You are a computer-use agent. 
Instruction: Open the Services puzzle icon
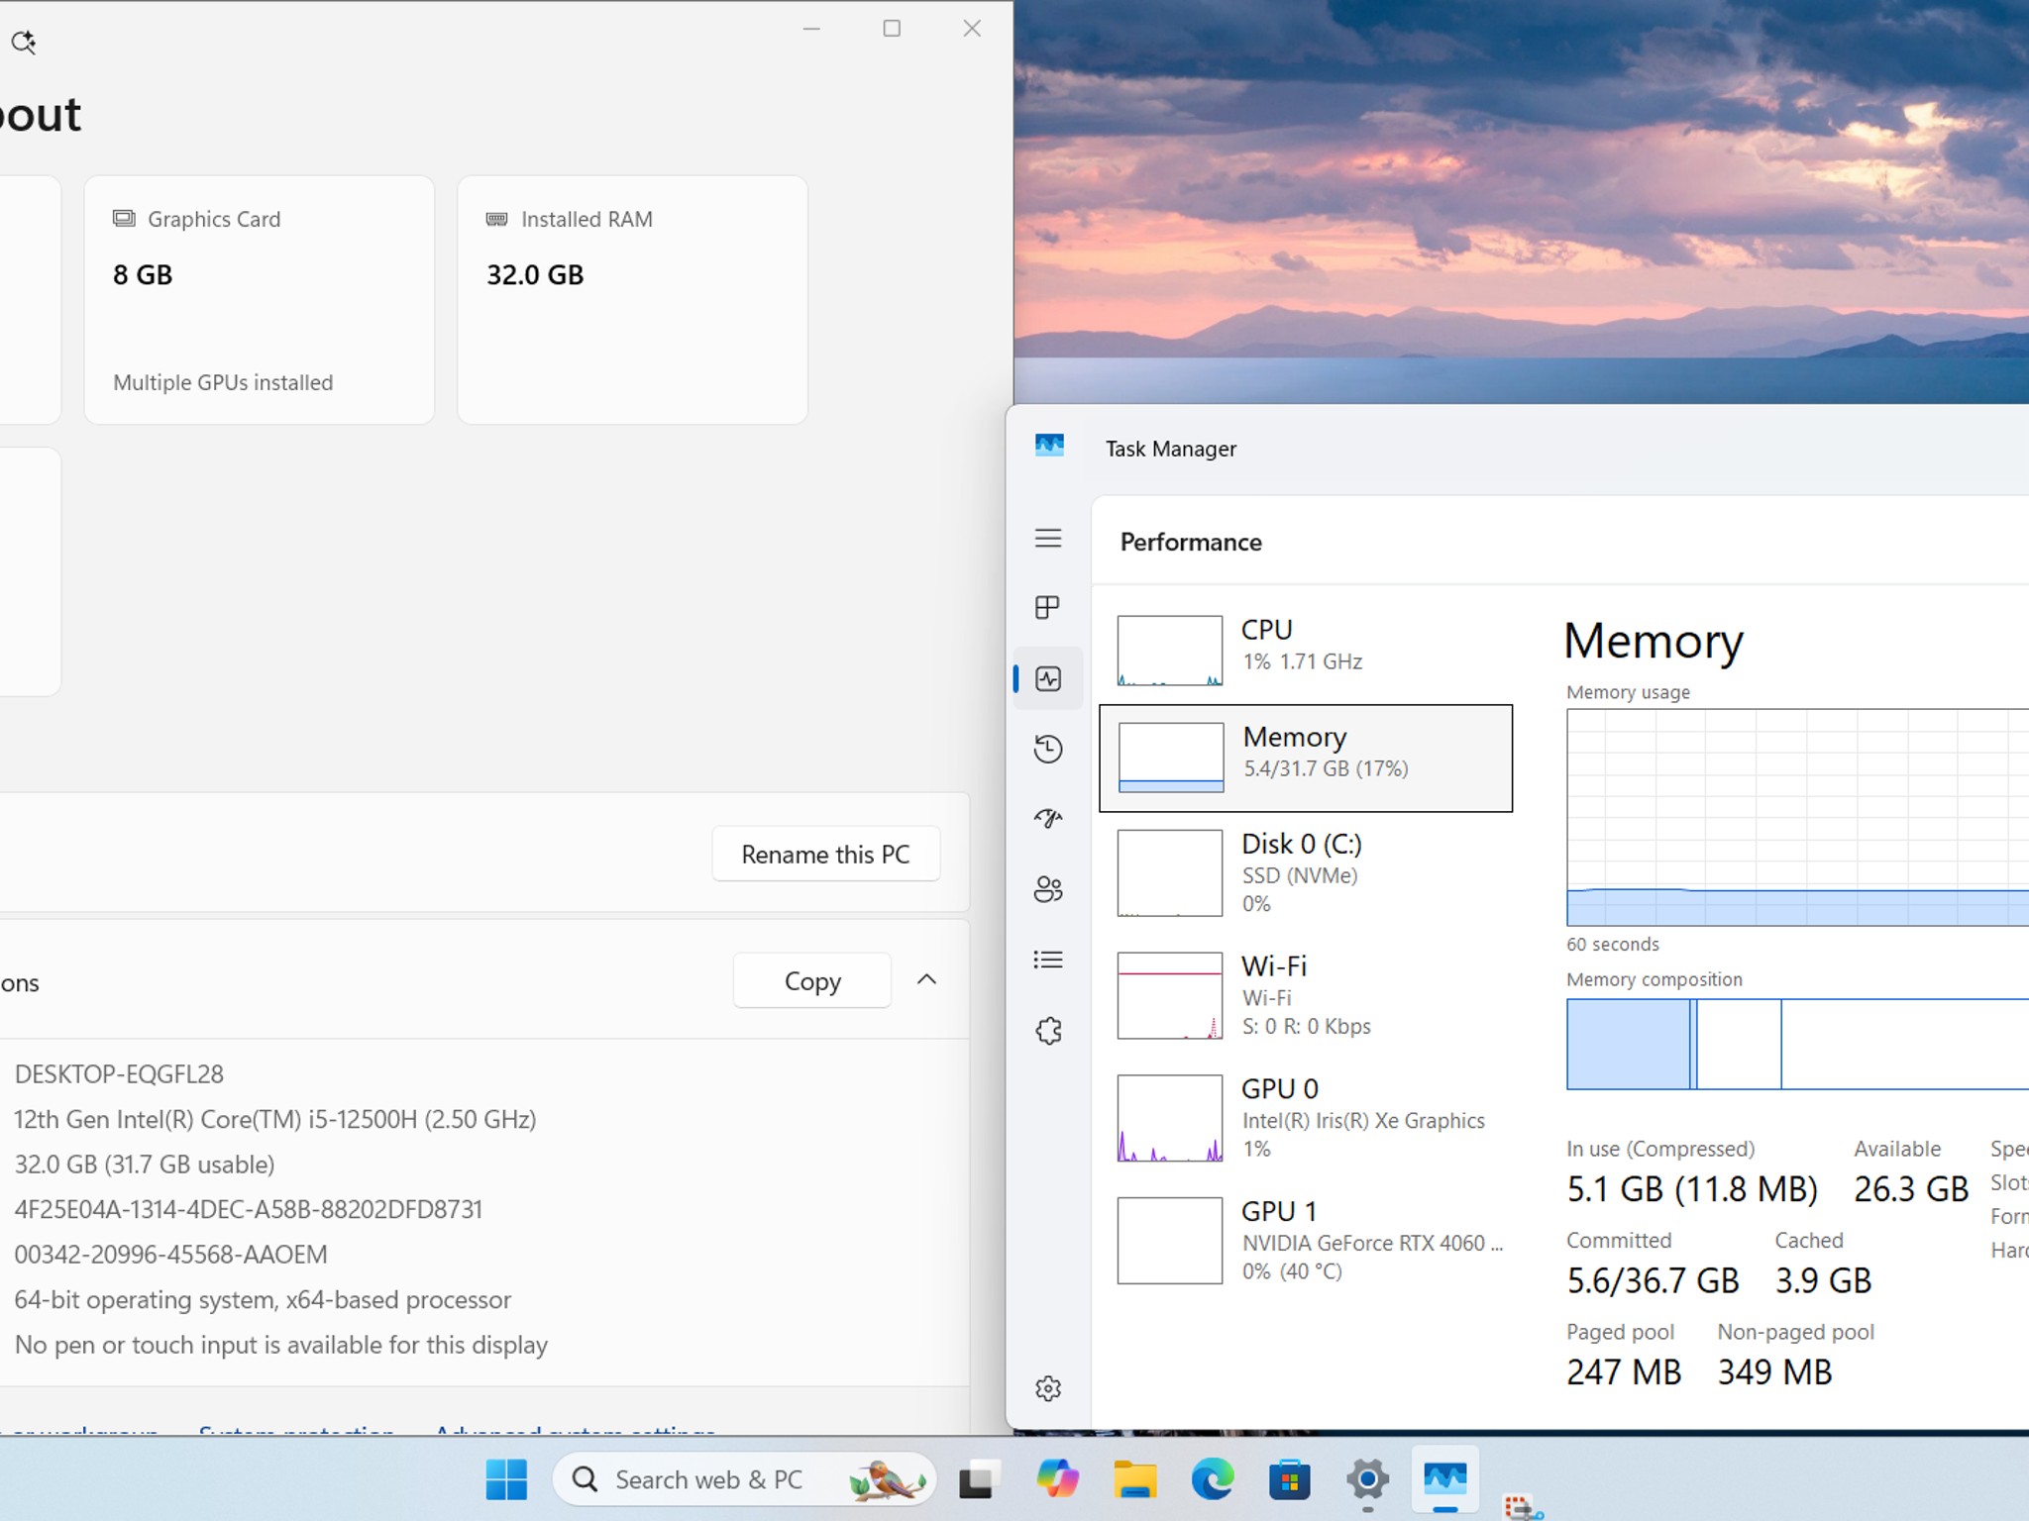(1048, 1031)
